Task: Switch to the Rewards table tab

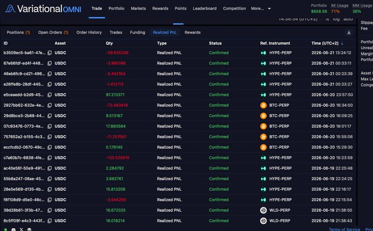Action: 193,32
